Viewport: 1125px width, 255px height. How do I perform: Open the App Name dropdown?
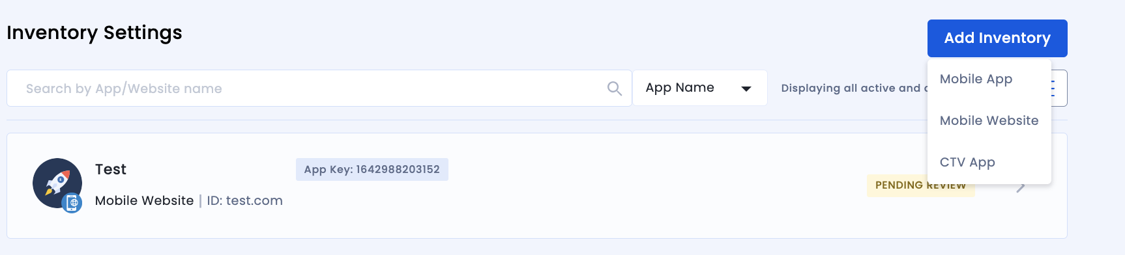(x=700, y=88)
